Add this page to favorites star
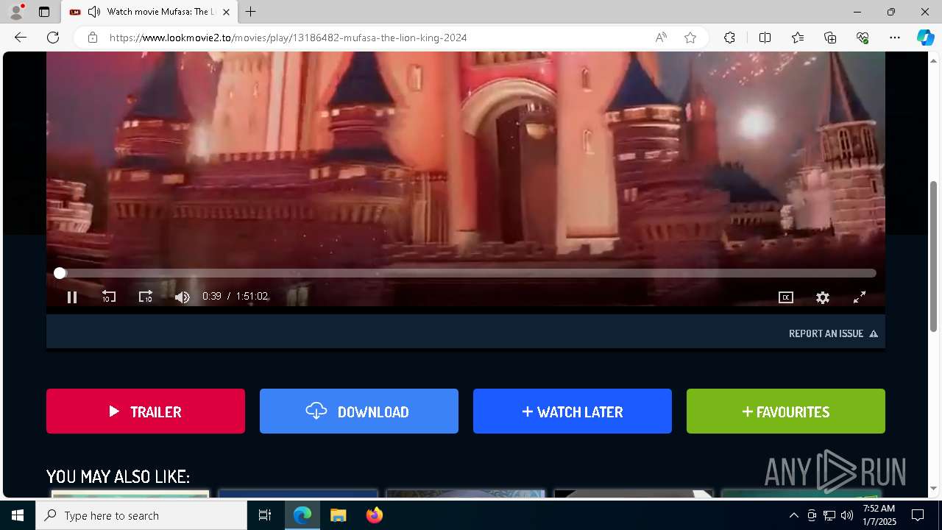942x530 pixels. pos(690,38)
